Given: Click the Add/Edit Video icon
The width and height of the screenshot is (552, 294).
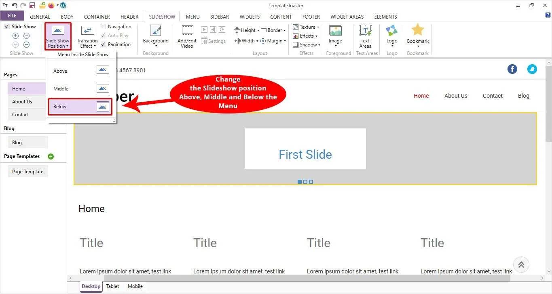Looking at the screenshot, I should (x=187, y=31).
